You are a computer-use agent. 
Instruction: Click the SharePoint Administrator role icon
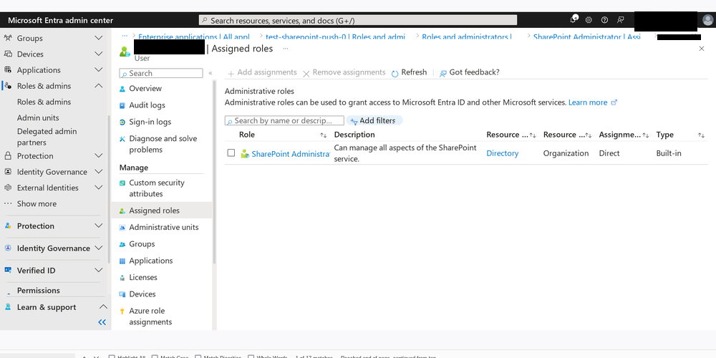point(245,154)
